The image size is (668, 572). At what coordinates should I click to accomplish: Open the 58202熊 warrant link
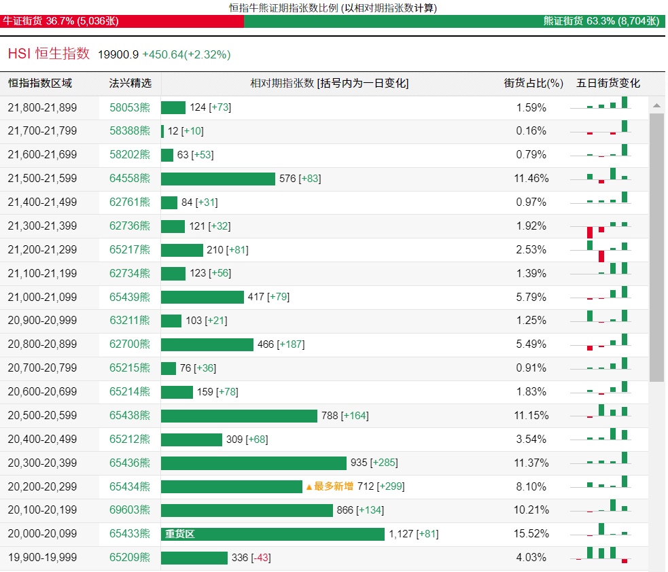click(130, 155)
